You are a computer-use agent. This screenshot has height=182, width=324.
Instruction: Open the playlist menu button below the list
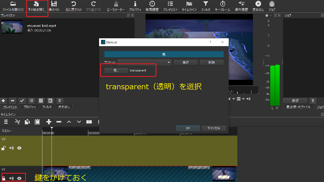(59, 101)
